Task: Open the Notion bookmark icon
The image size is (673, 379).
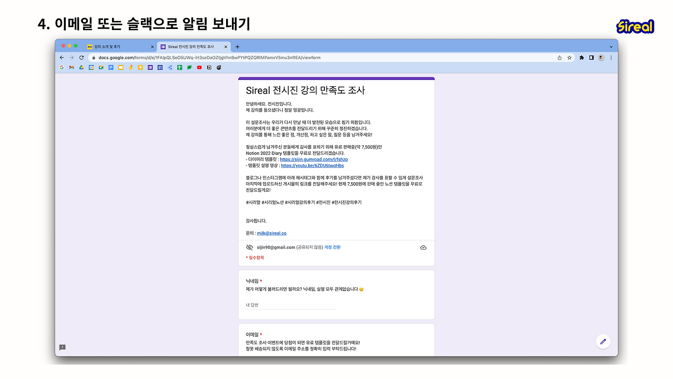Action: pos(209,67)
